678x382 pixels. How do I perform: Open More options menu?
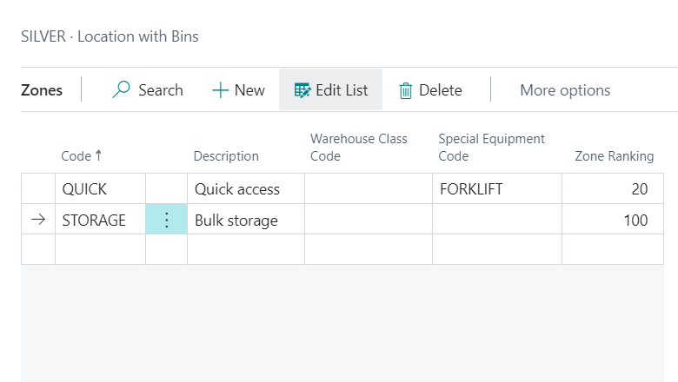(x=565, y=90)
